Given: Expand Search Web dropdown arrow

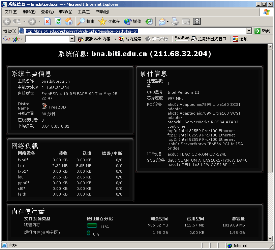Looking at the screenshot, I should point(115,39).
